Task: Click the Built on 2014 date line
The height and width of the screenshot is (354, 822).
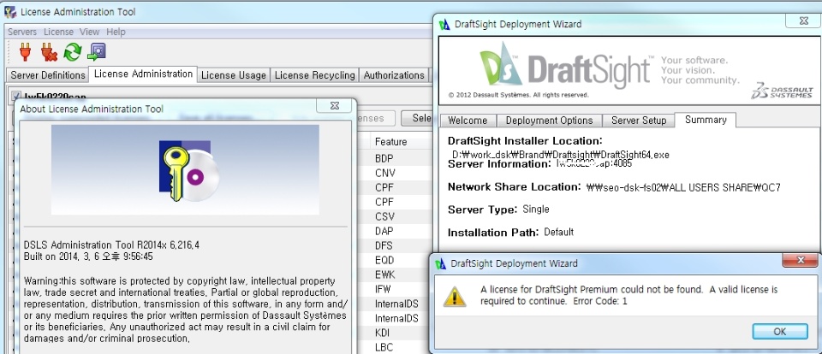Action: coord(88,257)
